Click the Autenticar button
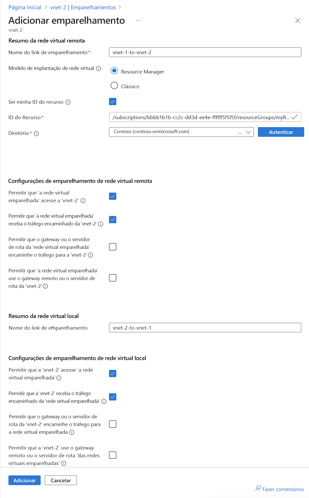 click(x=281, y=132)
